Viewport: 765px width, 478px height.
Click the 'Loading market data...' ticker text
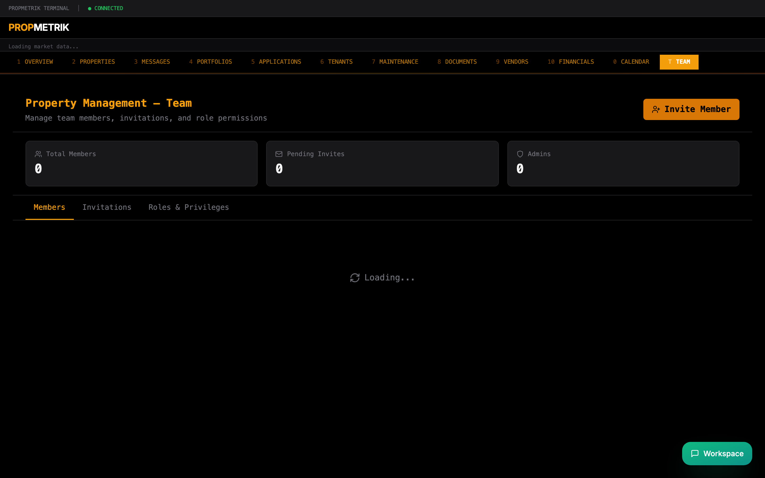point(43,46)
